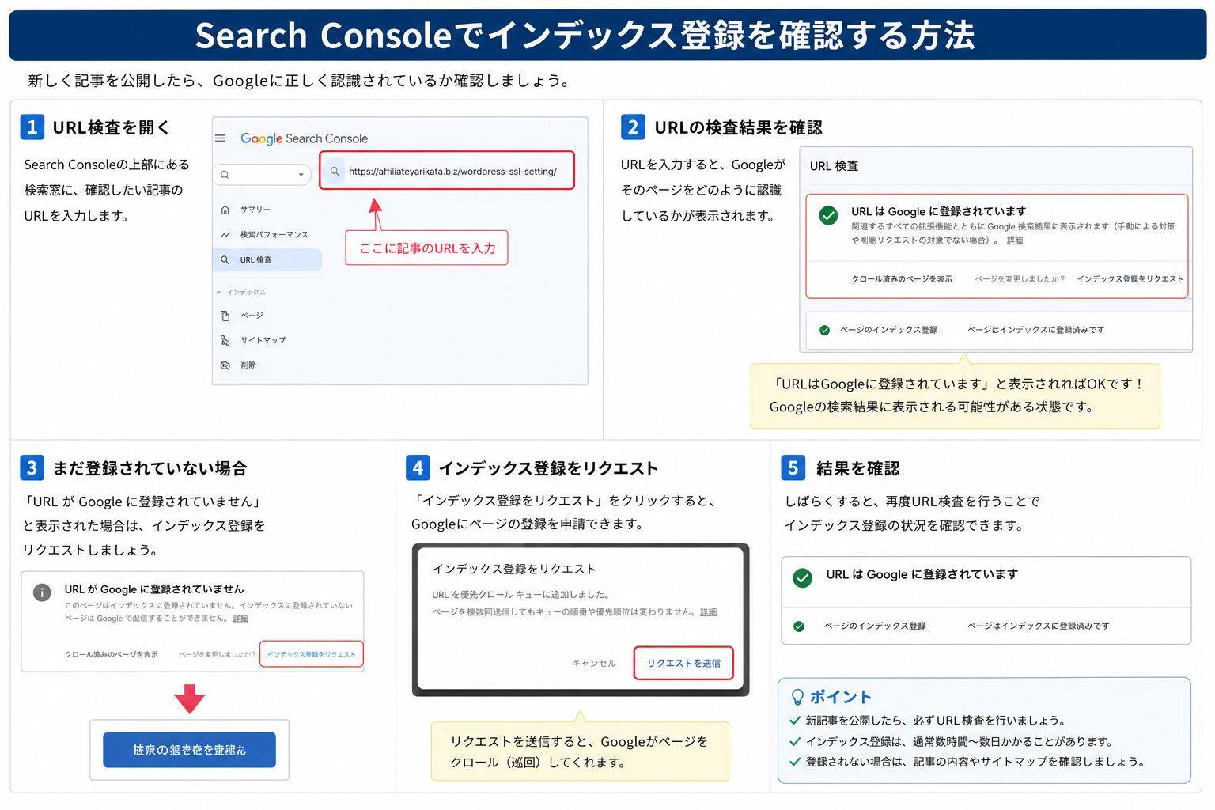Viewport: 1215px width, 810px height.
Task: Click the removal icon next to 削除
Action: coord(225,365)
